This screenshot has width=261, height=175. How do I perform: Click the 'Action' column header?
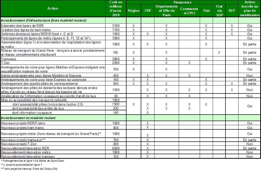(53, 9)
